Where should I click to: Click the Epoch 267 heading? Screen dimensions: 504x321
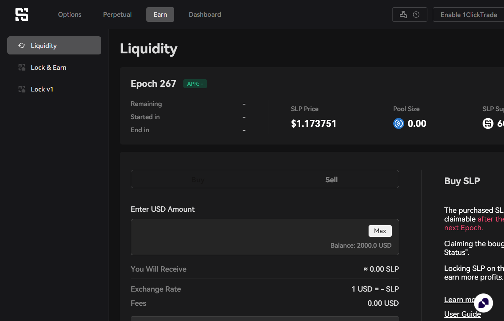pyautogui.click(x=153, y=84)
